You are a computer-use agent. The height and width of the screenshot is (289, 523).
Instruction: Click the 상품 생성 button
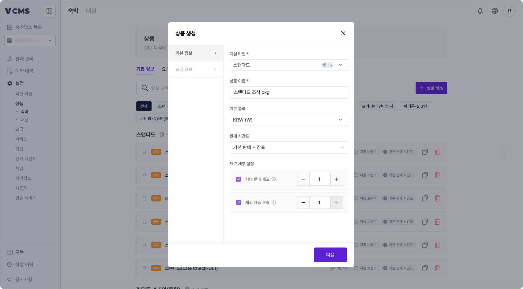coord(431,88)
